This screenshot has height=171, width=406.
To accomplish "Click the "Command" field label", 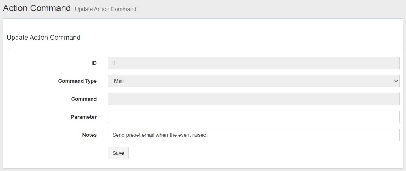I will (x=84, y=99).
